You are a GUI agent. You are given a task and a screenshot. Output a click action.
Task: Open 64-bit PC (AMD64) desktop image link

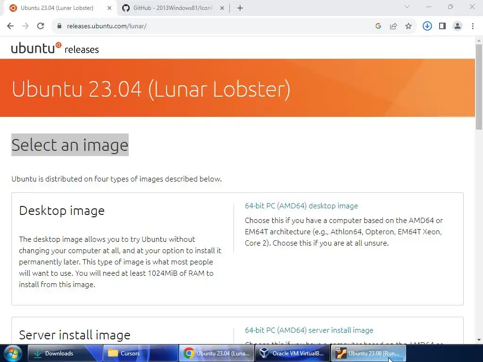click(x=301, y=206)
